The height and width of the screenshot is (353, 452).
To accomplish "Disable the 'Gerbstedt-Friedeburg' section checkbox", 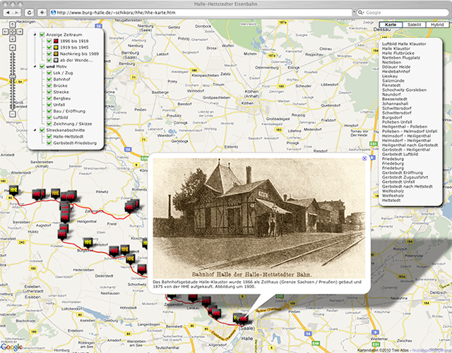I will [49, 144].
